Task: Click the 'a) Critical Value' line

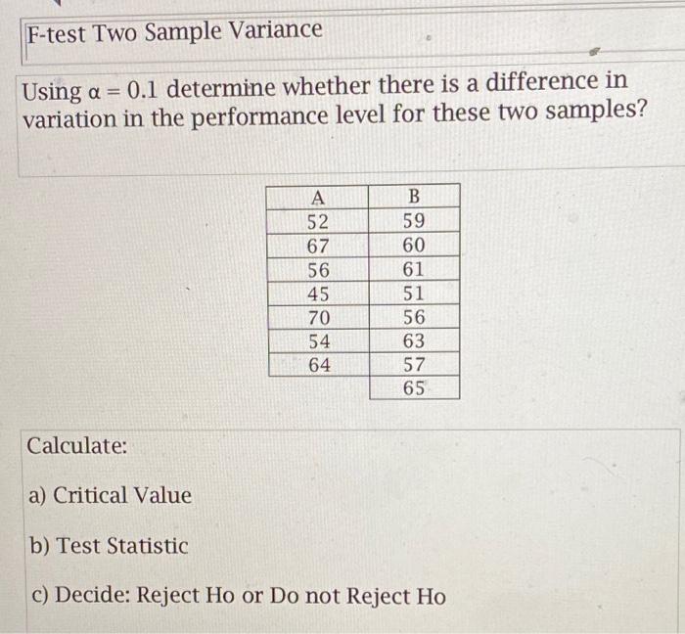Action: (110, 495)
